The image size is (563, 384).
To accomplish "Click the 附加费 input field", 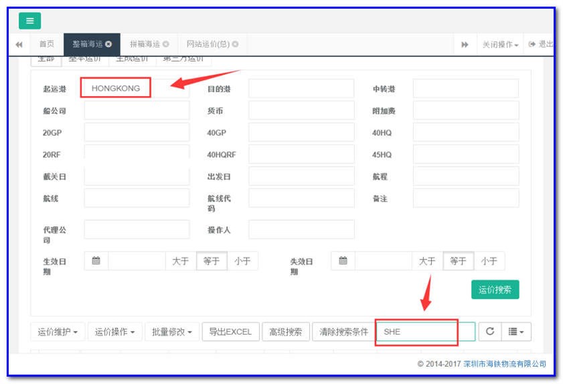I will (x=466, y=110).
